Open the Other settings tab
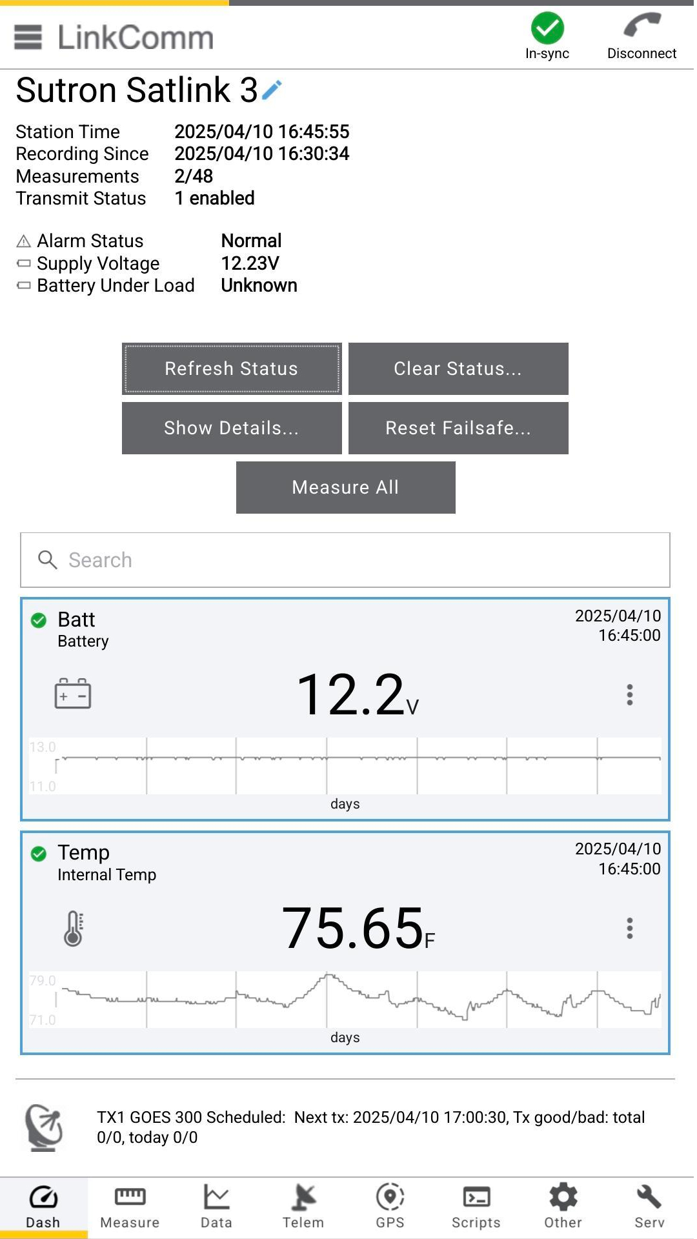 tap(563, 1207)
